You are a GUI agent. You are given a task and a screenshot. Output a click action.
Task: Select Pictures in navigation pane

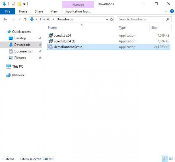click(x=20, y=58)
